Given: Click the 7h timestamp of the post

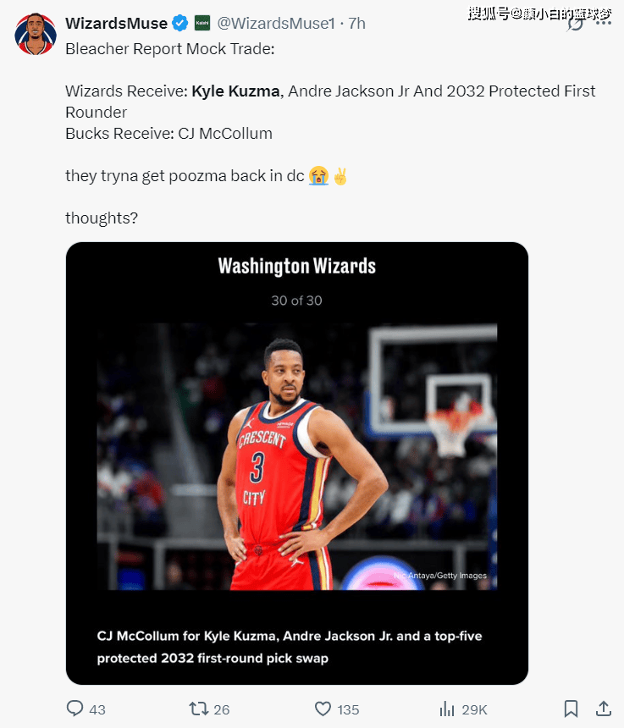Looking at the screenshot, I should pos(357,23).
